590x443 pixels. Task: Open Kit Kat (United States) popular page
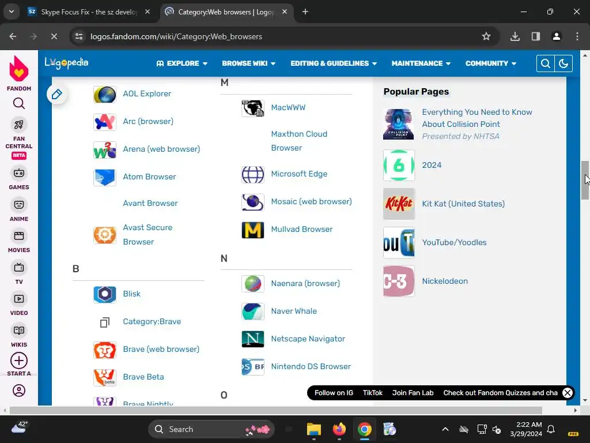click(x=463, y=204)
